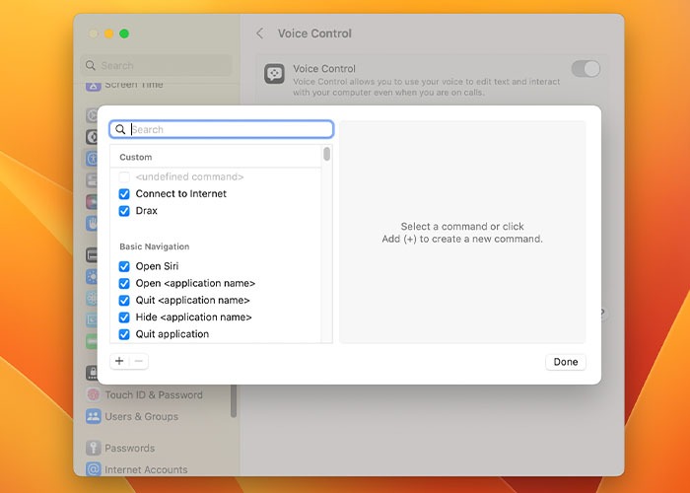Click the minus remove command button
690x493 pixels.
click(139, 362)
